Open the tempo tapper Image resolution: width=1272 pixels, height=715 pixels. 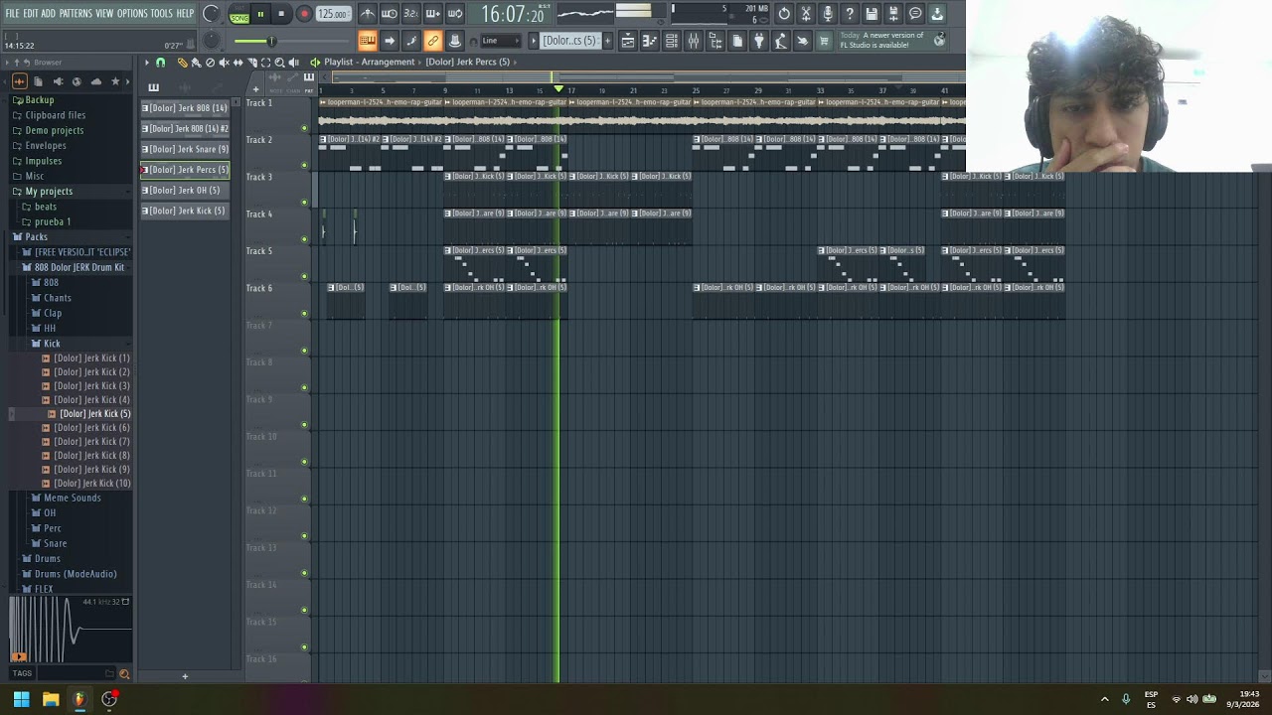tap(781, 41)
